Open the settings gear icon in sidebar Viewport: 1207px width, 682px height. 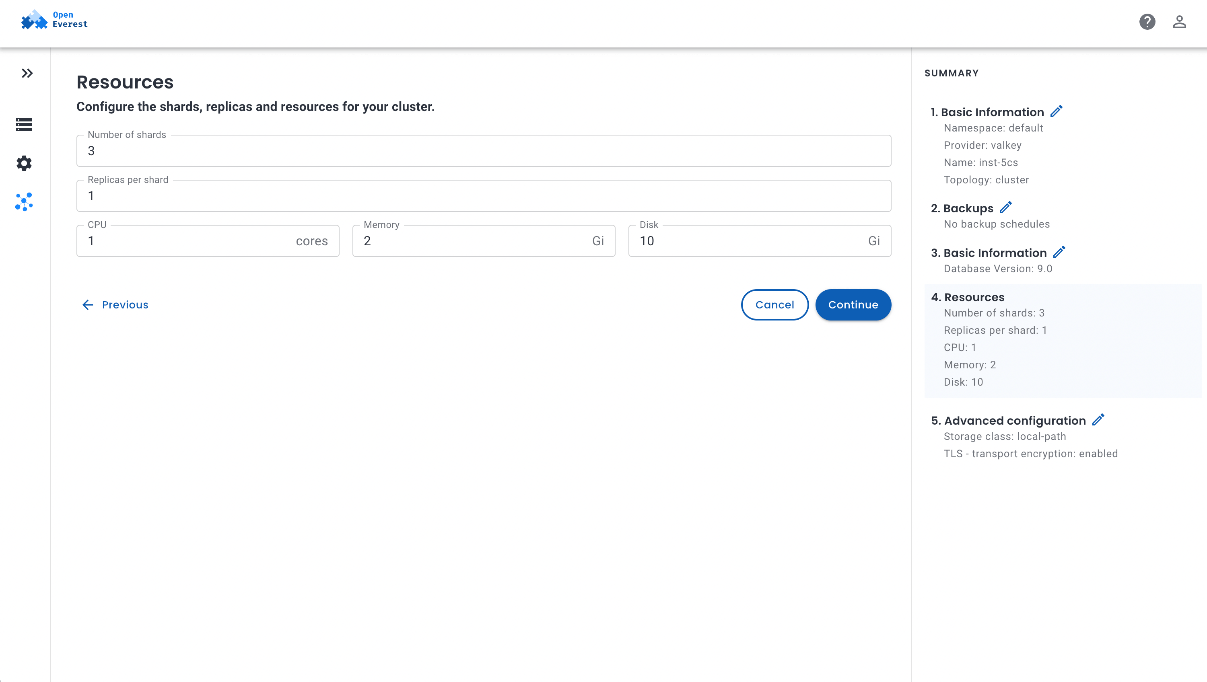[x=24, y=163]
